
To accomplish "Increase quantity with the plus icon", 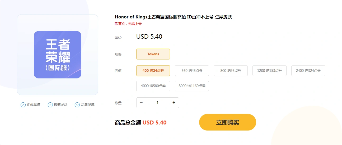I will pyautogui.click(x=174, y=103).
